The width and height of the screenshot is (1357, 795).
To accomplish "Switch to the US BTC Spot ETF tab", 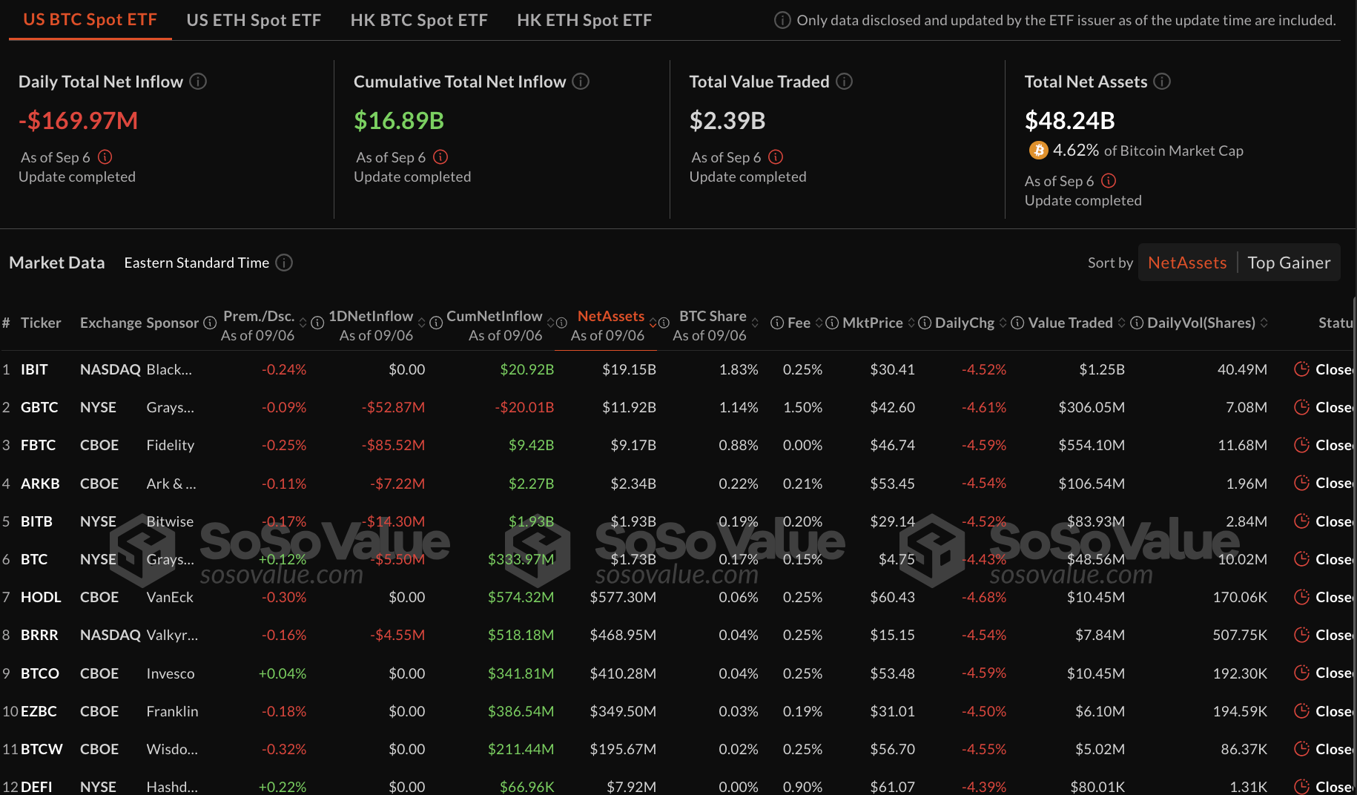I will (90, 20).
